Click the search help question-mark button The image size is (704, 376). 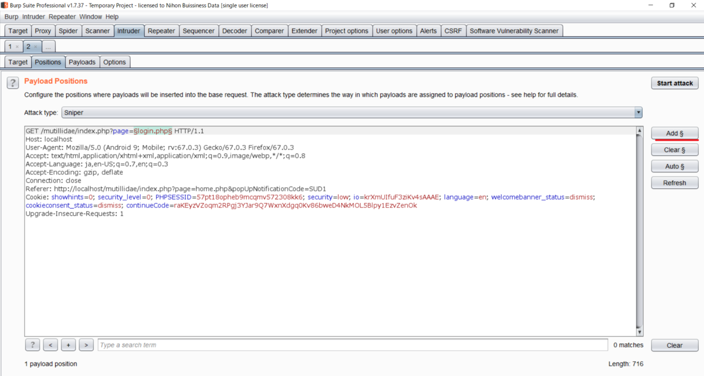[x=32, y=345]
